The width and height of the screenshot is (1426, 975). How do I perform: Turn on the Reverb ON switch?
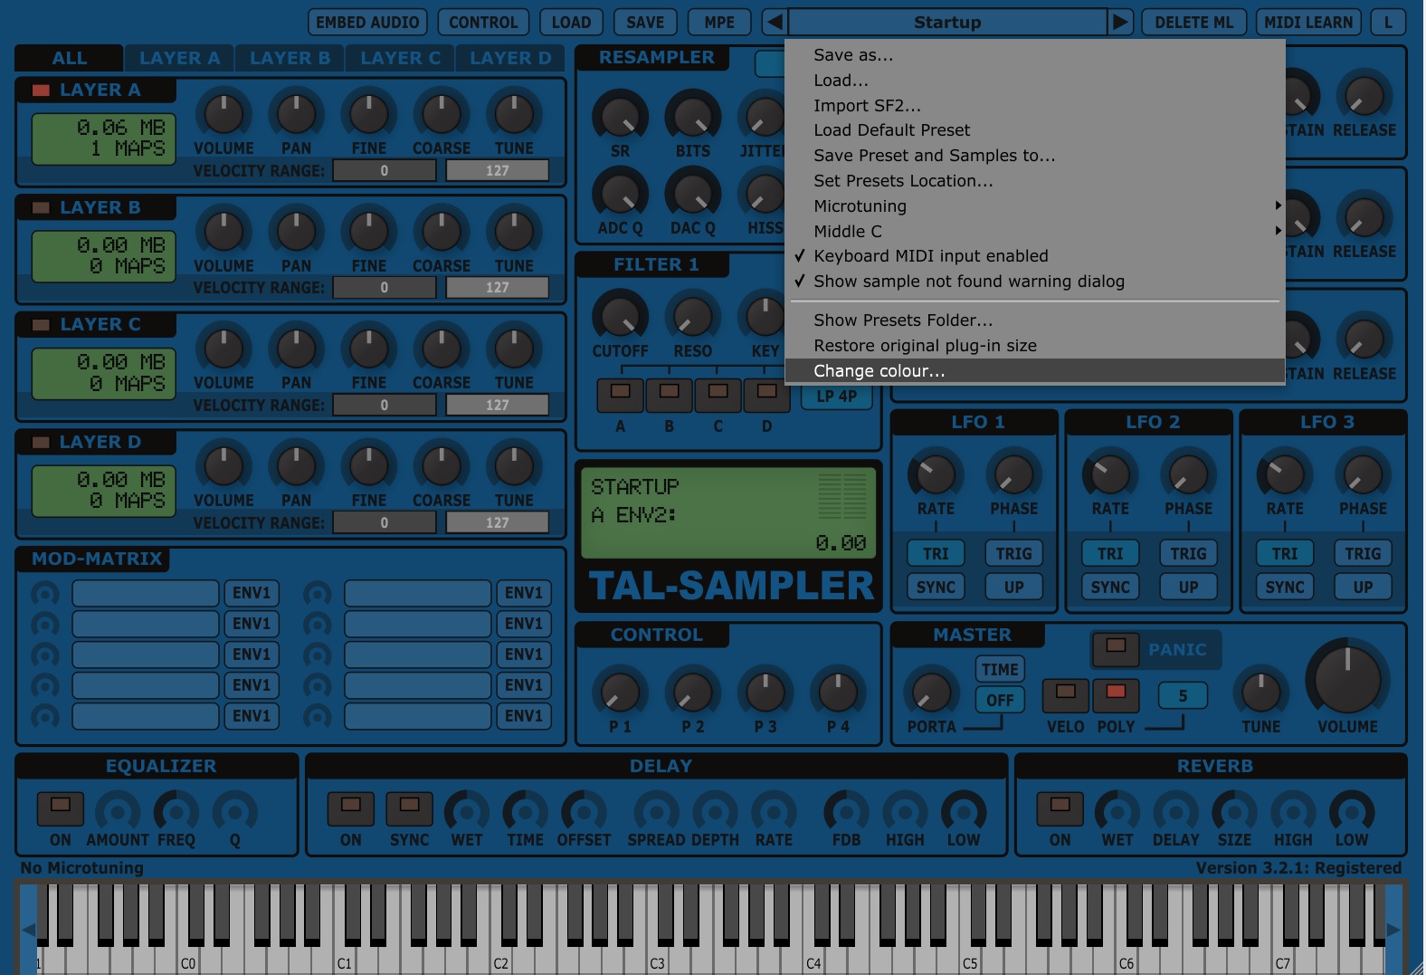point(1060,808)
